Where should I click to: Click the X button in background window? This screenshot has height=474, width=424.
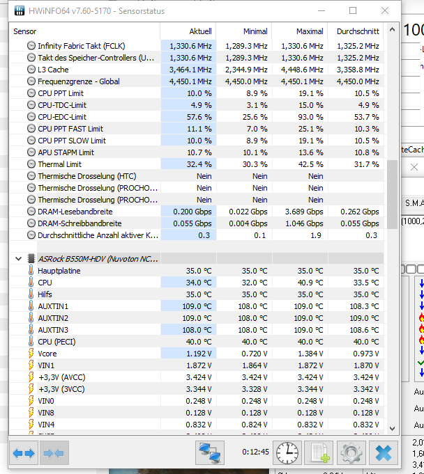pos(414,167)
